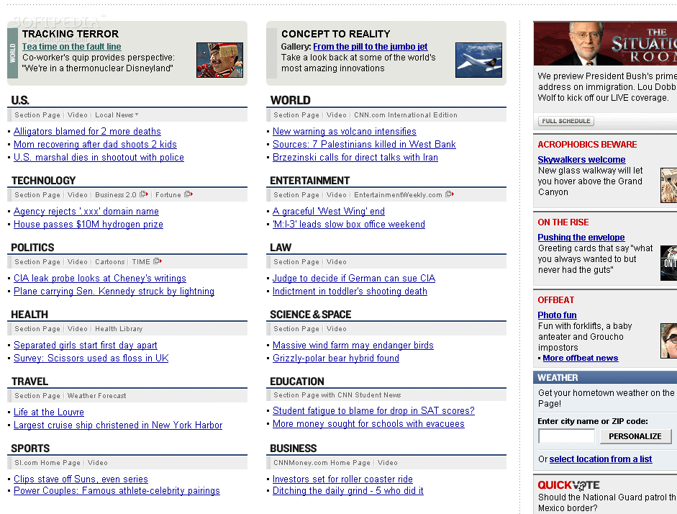677x514 pixels.
Task: Click external link icon beside TIME
Action: [x=158, y=261]
